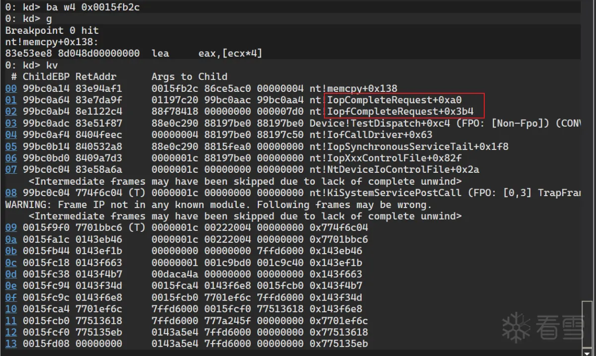
Task: Click the highlighted IopCompleteRequest+0xa0 text
Action: pyautogui.click(x=394, y=100)
